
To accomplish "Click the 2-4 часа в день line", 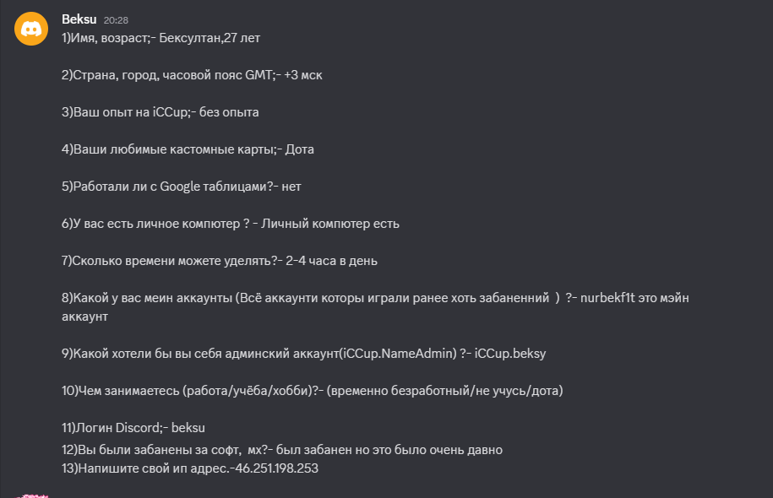I will click(x=220, y=261).
